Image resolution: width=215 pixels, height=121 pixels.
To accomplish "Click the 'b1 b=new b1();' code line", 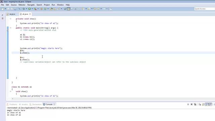I will coord(28,37).
